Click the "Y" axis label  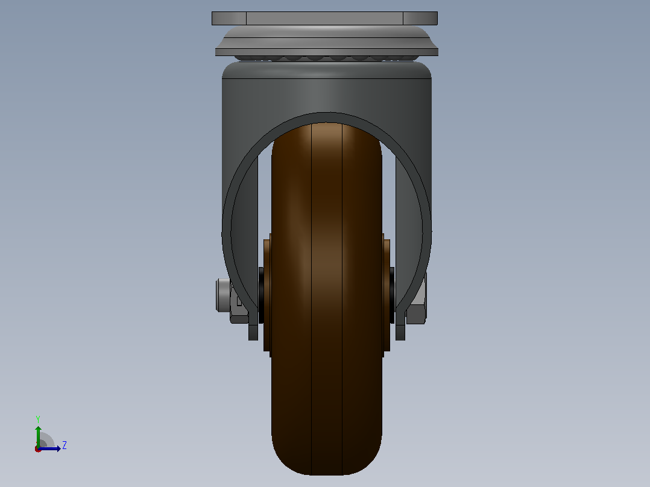pos(38,419)
